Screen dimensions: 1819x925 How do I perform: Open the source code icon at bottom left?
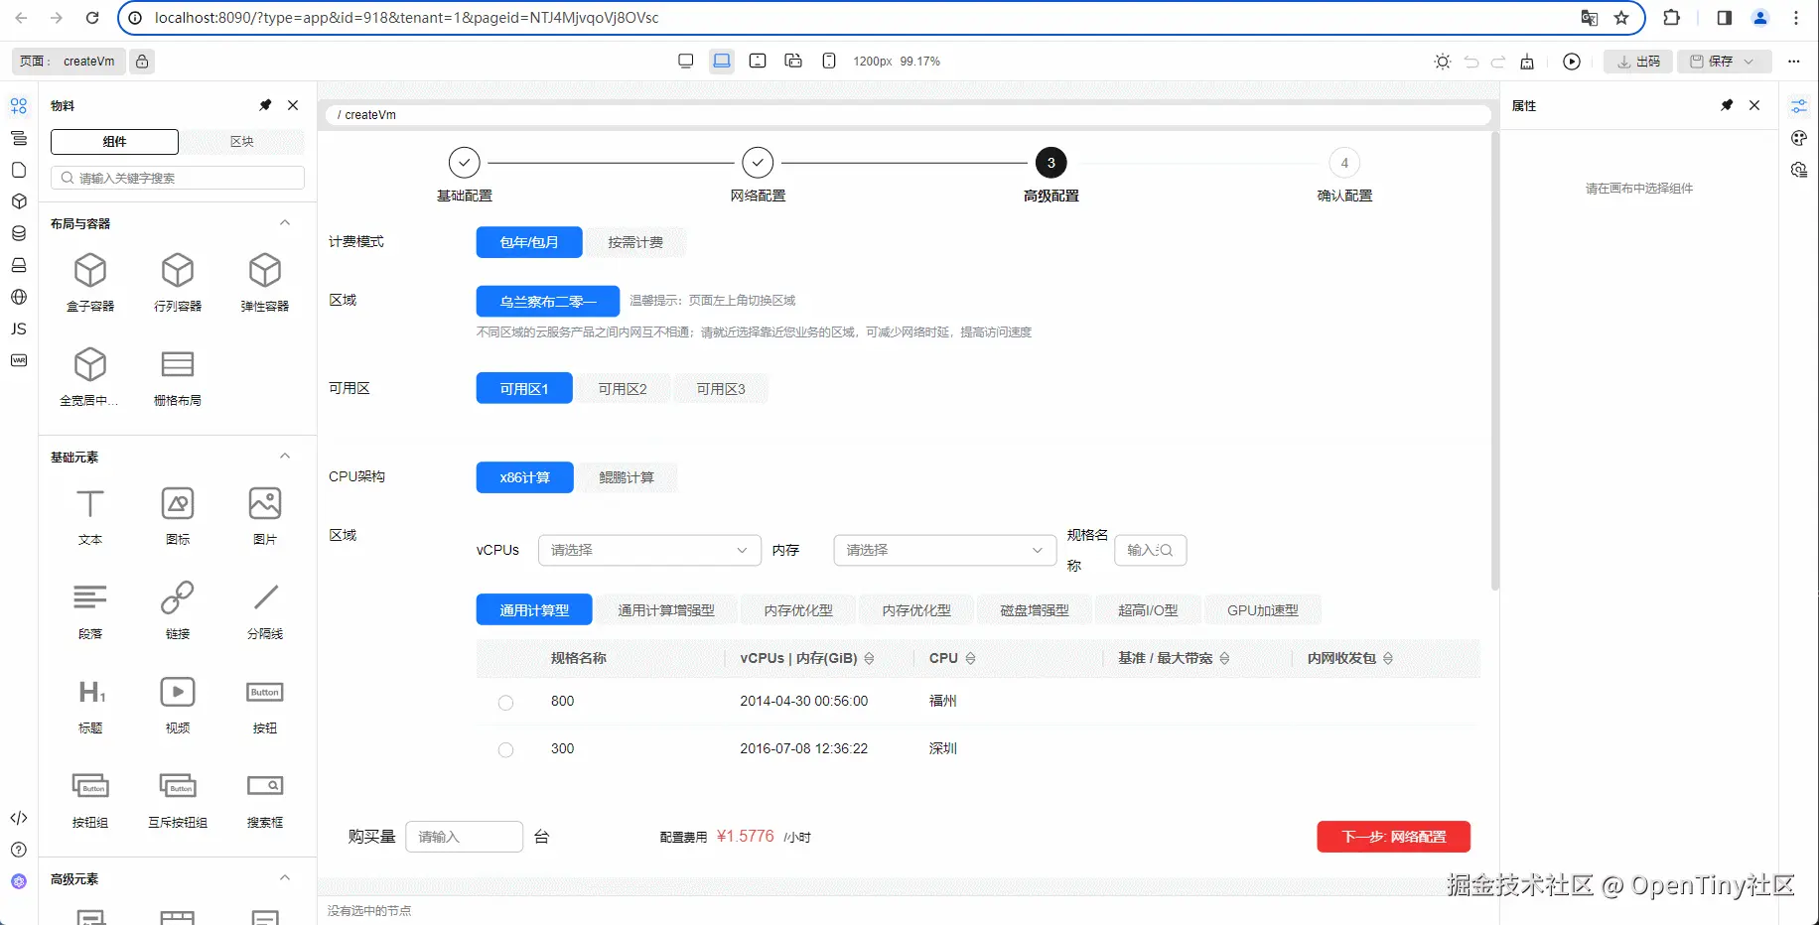pyautogui.click(x=19, y=818)
